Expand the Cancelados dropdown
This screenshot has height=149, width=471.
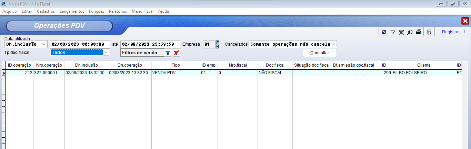(333, 44)
